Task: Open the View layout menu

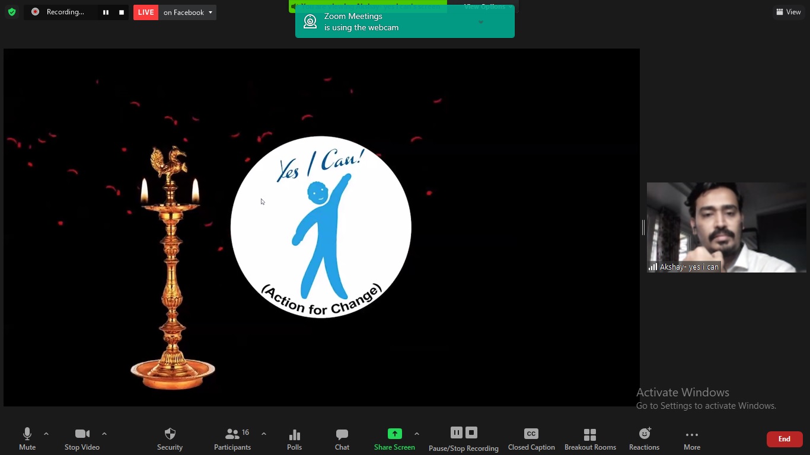Action: coord(789,12)
